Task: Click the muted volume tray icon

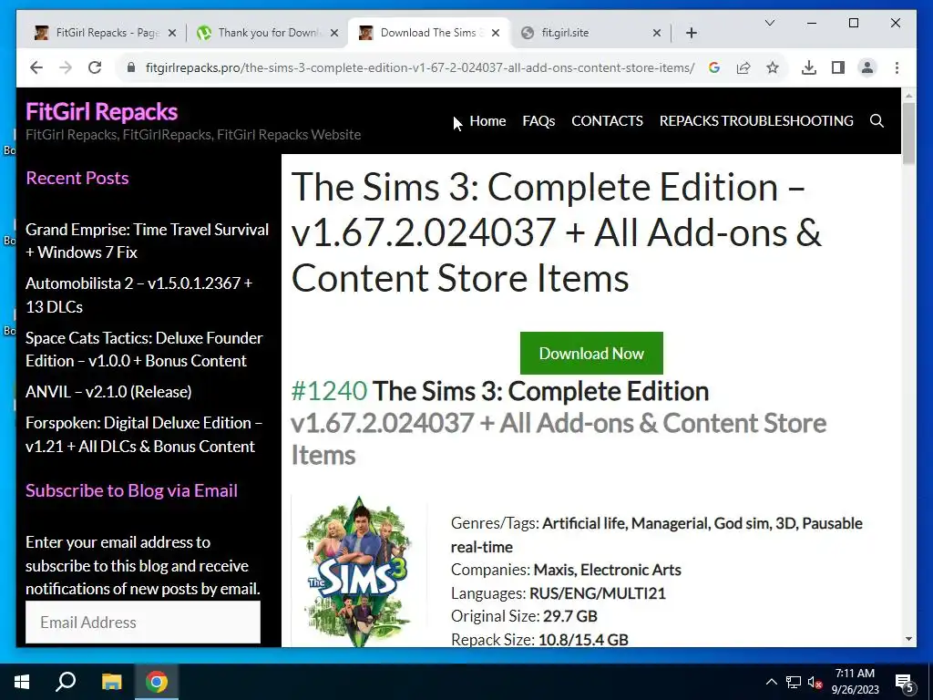Action: pyautogui.click(x=815, y=682)
